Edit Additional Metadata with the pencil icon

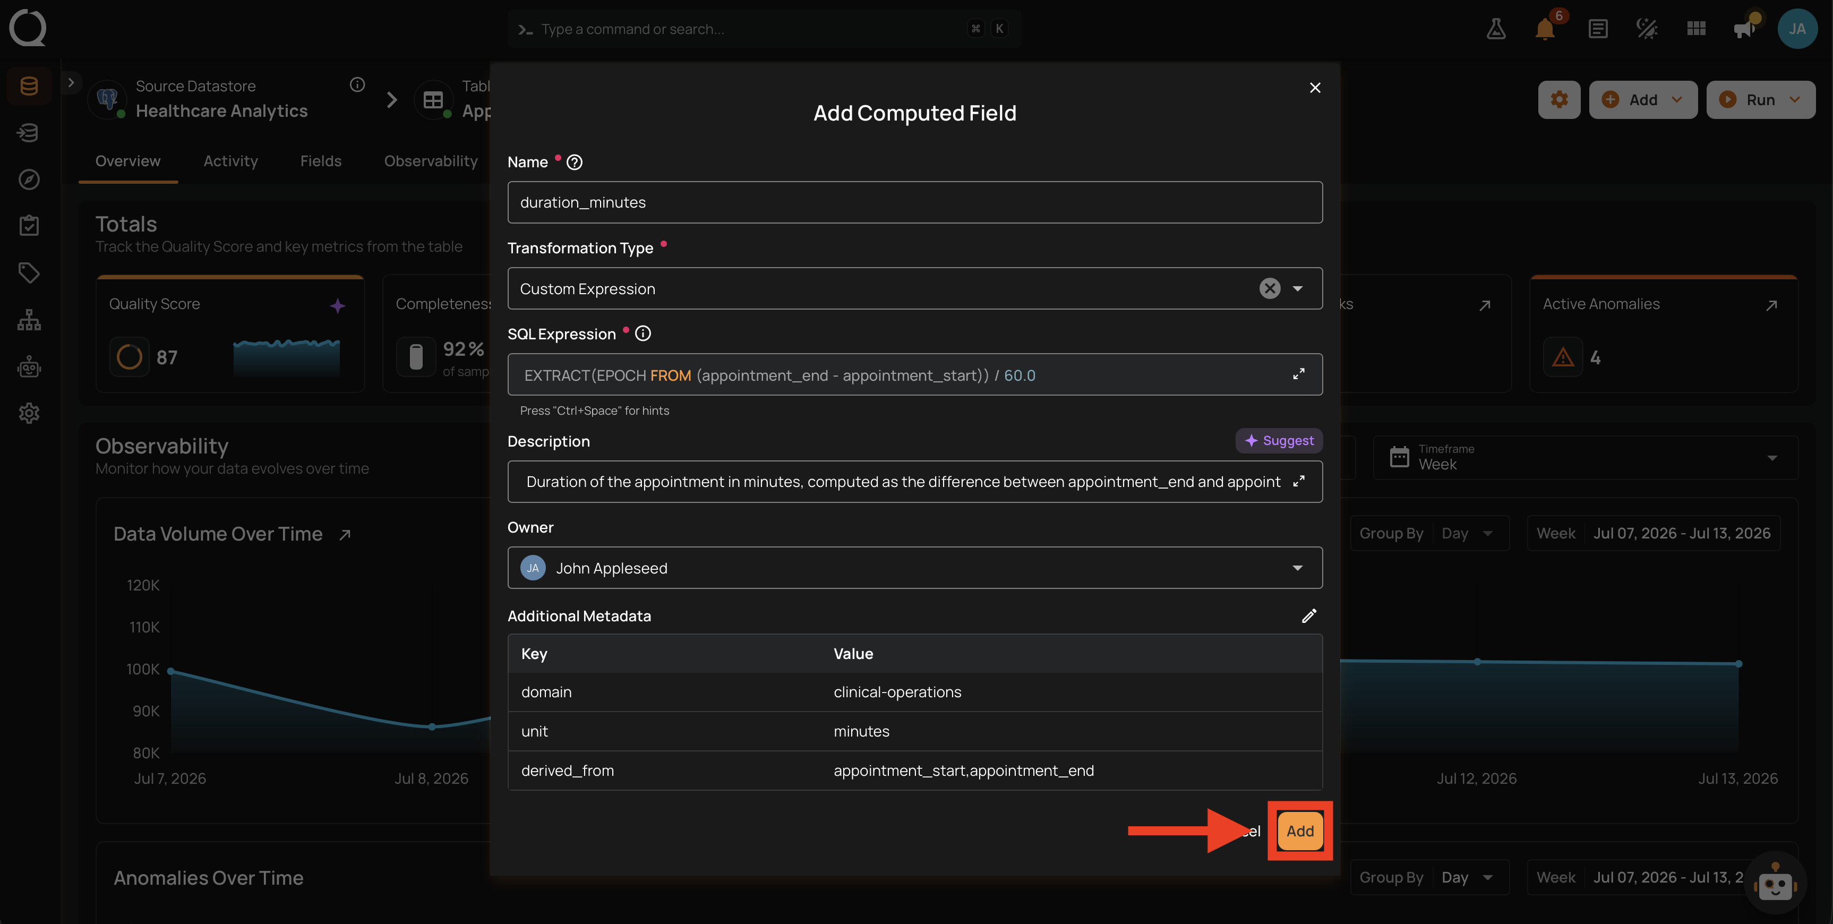point(1309,616)
